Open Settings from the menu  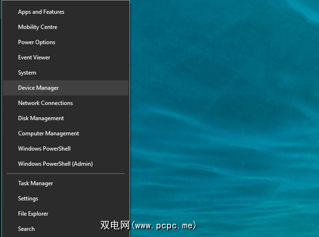(x=66, y=199)
